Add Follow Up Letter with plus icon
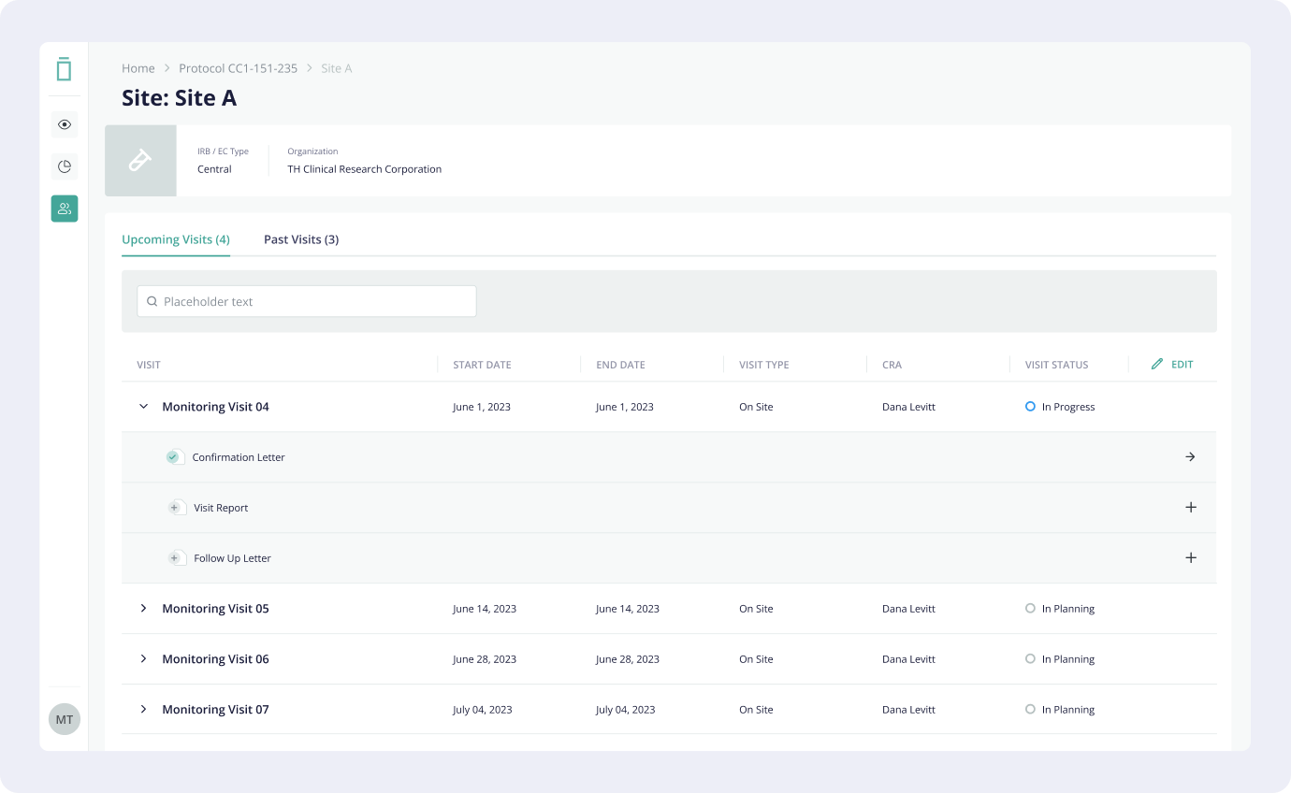This screenshot has width=1291, height=793. tap(1190, 558)
